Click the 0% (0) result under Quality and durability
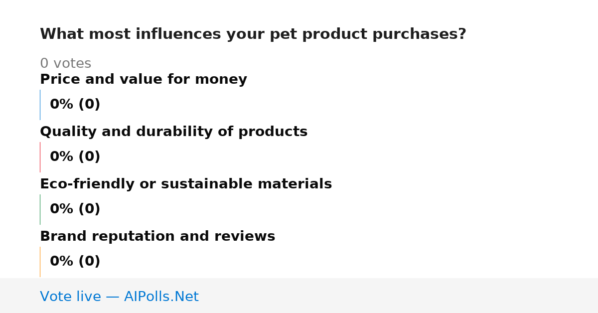The width and height of the screenshot is (598, 313). (x=75, y=157)
